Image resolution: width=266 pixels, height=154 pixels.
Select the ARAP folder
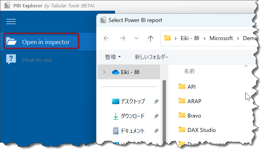pos(195,101)
